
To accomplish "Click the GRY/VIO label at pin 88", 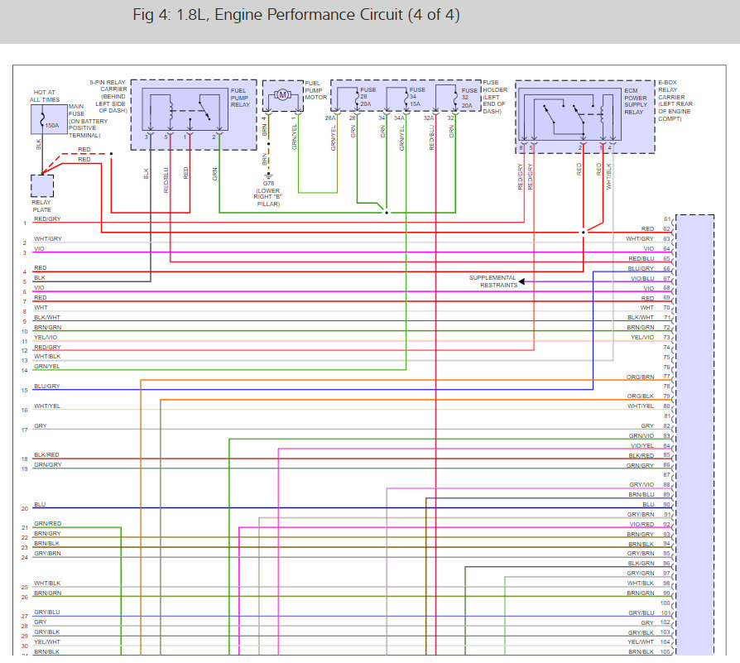I will tap(641, 485).
